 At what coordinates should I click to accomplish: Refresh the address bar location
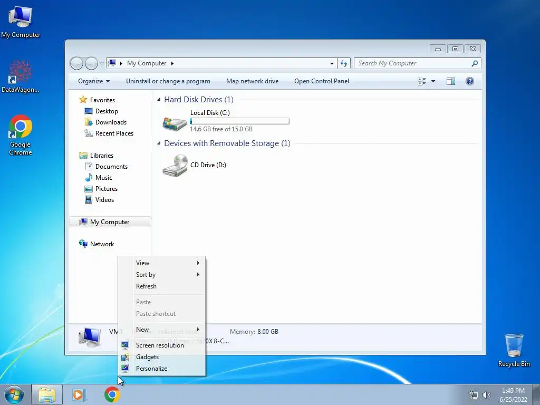click(344, 63)
